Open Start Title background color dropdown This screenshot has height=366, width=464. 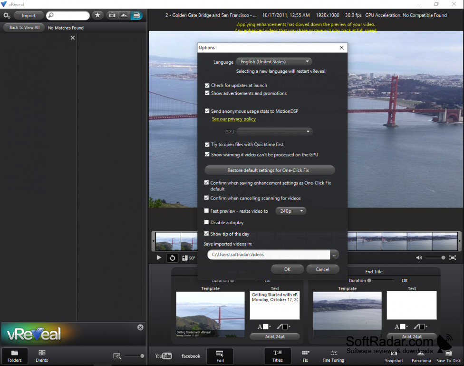tap(283, 326)
